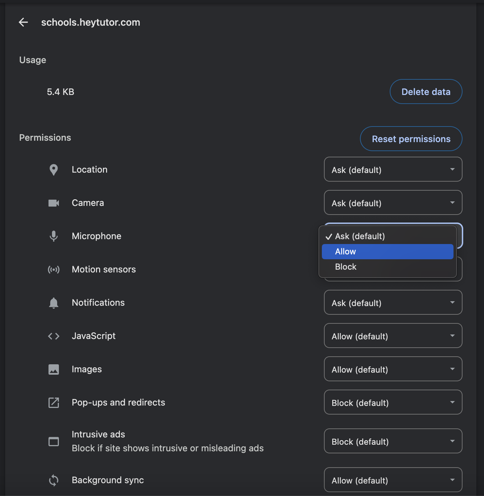Screen dimensions: 484x496
Task: Click the Reset permissions button
Action: 411,139
